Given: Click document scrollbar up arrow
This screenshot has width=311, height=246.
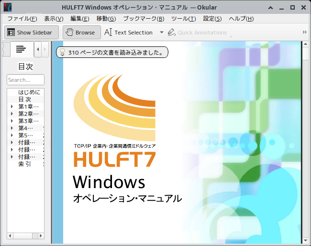Looking at the screenshot, I should (305, 44).
